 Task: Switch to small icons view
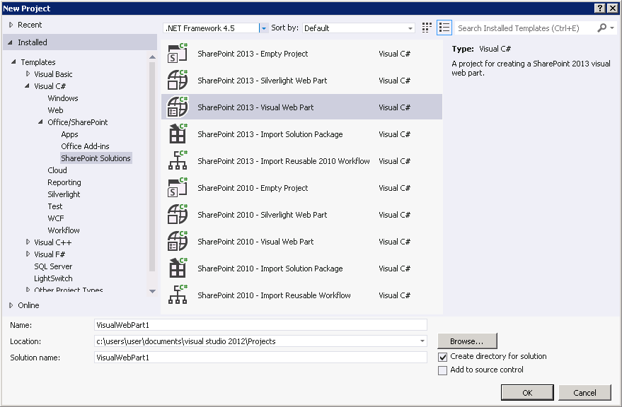(x=427, y=28)
